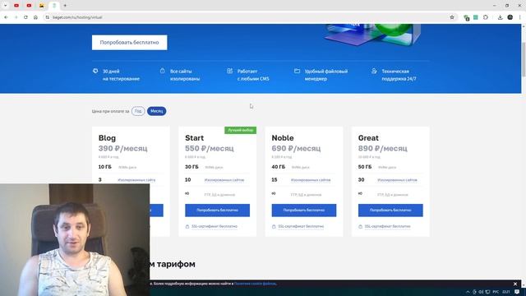The height and width of the screenshot is (296, 526).
Task: Reload the page with the refresh icon
Action: coord(25,17)
